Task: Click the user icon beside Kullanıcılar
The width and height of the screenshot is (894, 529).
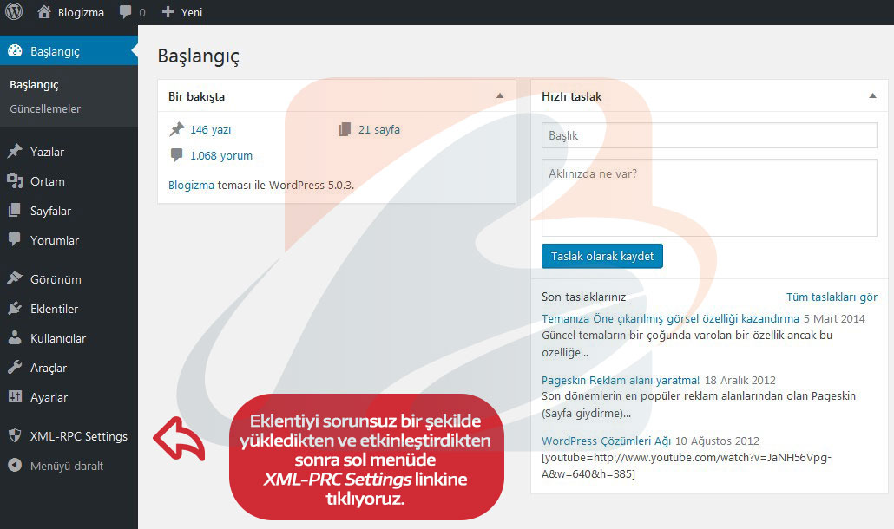Action: (15, 338)
